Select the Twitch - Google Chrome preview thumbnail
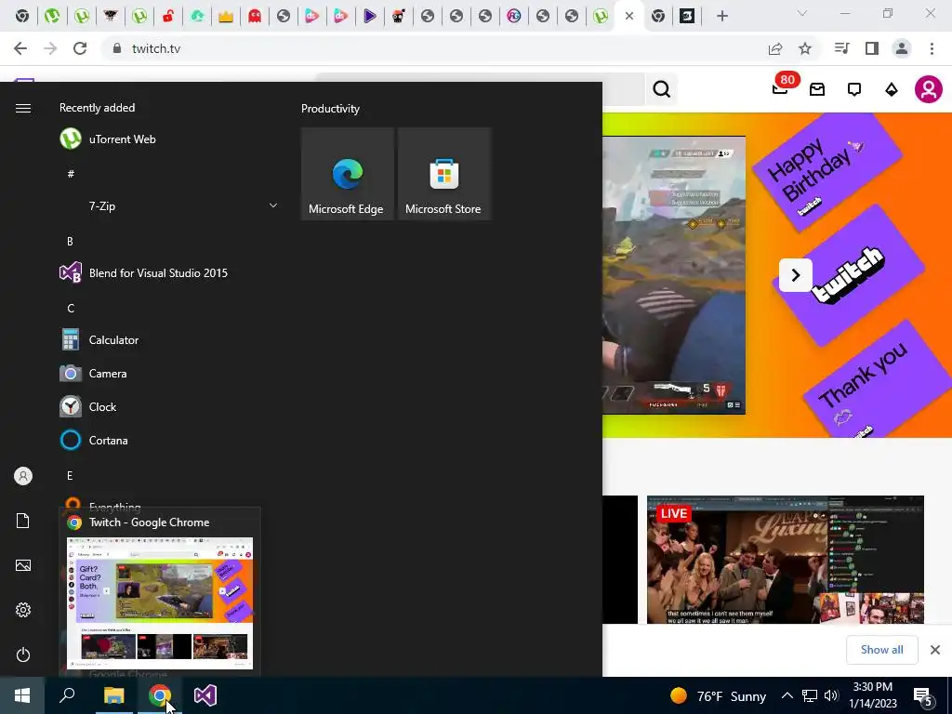Screen dimensions: 952x714 [160, 602]
